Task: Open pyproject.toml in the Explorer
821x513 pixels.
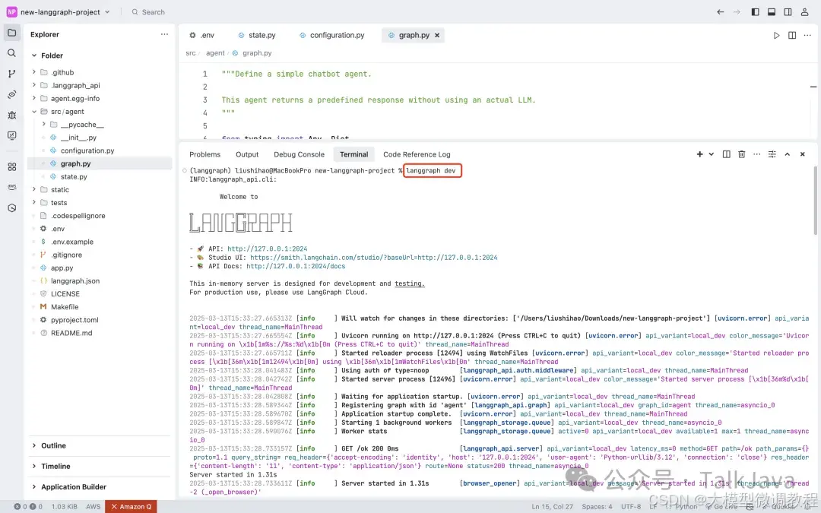Action: tap(74, 320)
